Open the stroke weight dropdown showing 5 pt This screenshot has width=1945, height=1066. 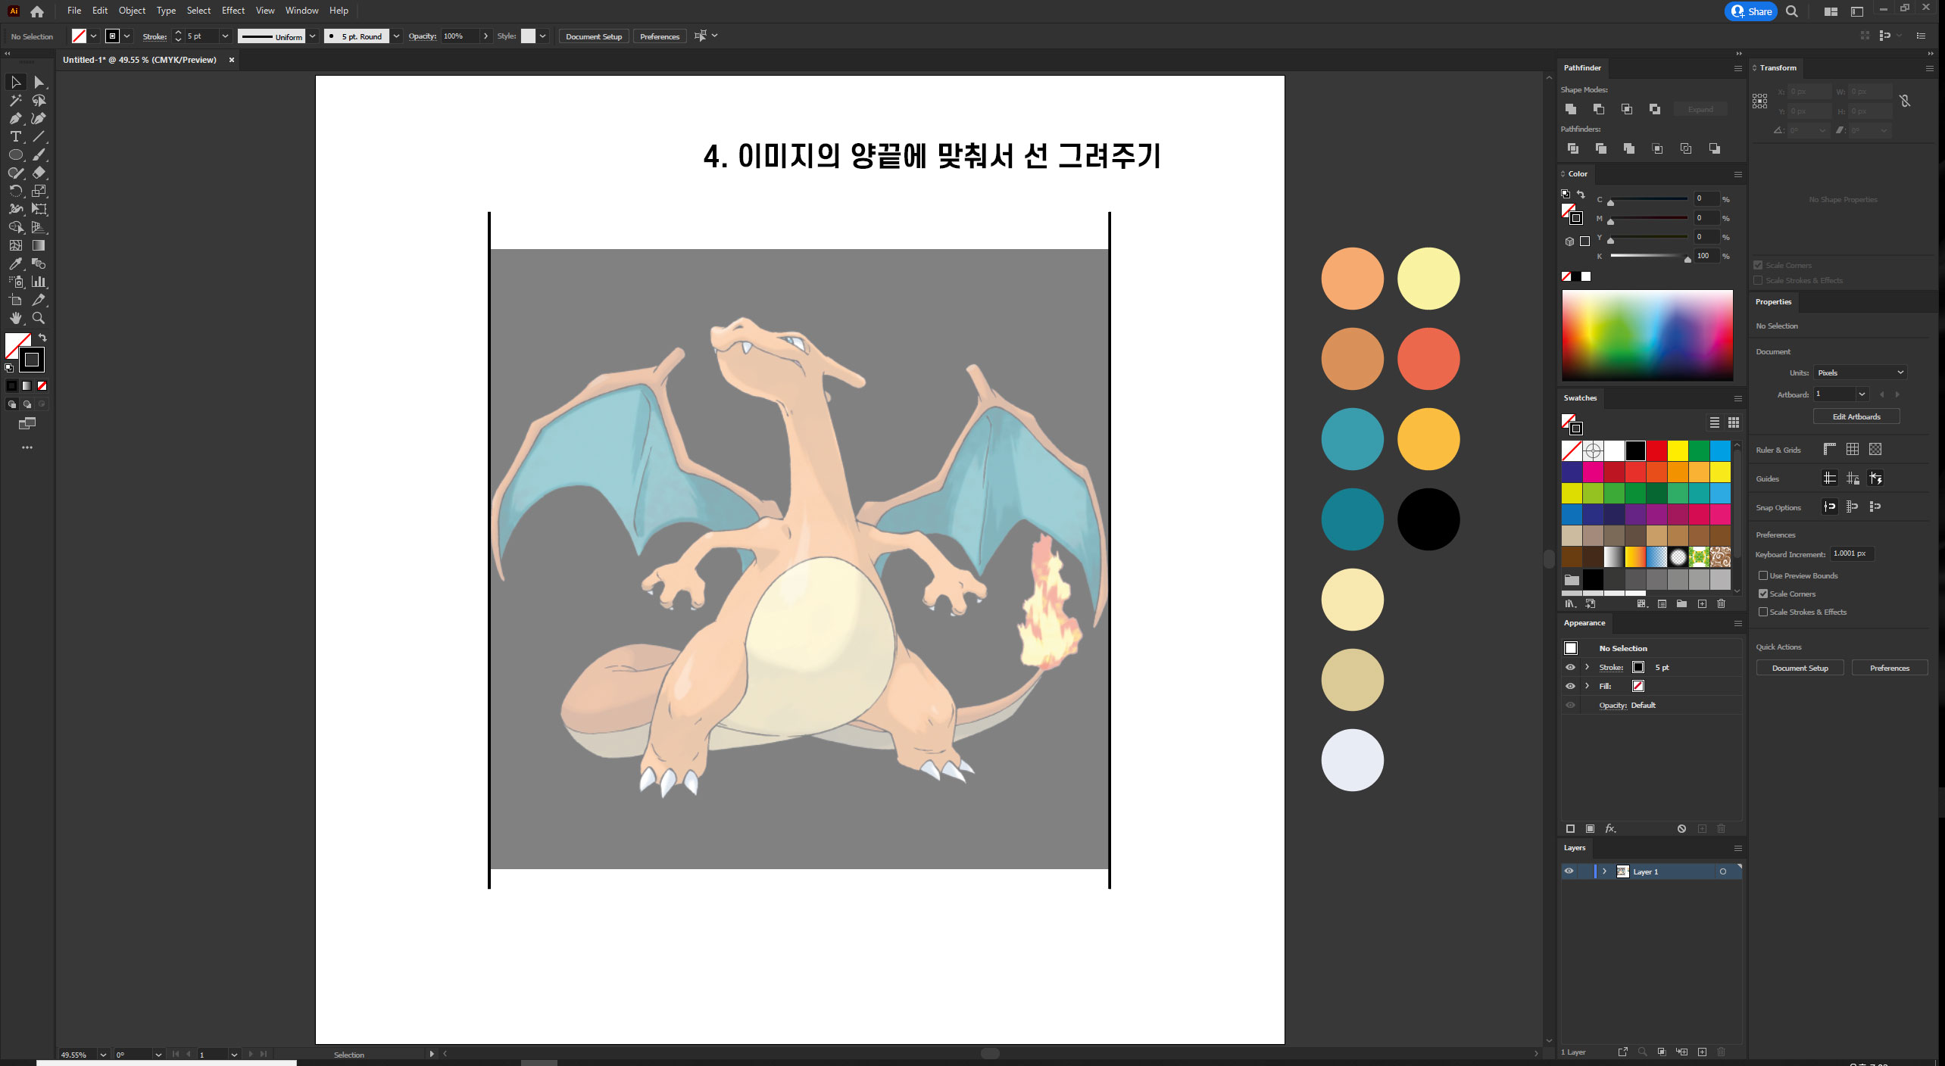click(x=225, y=36)
